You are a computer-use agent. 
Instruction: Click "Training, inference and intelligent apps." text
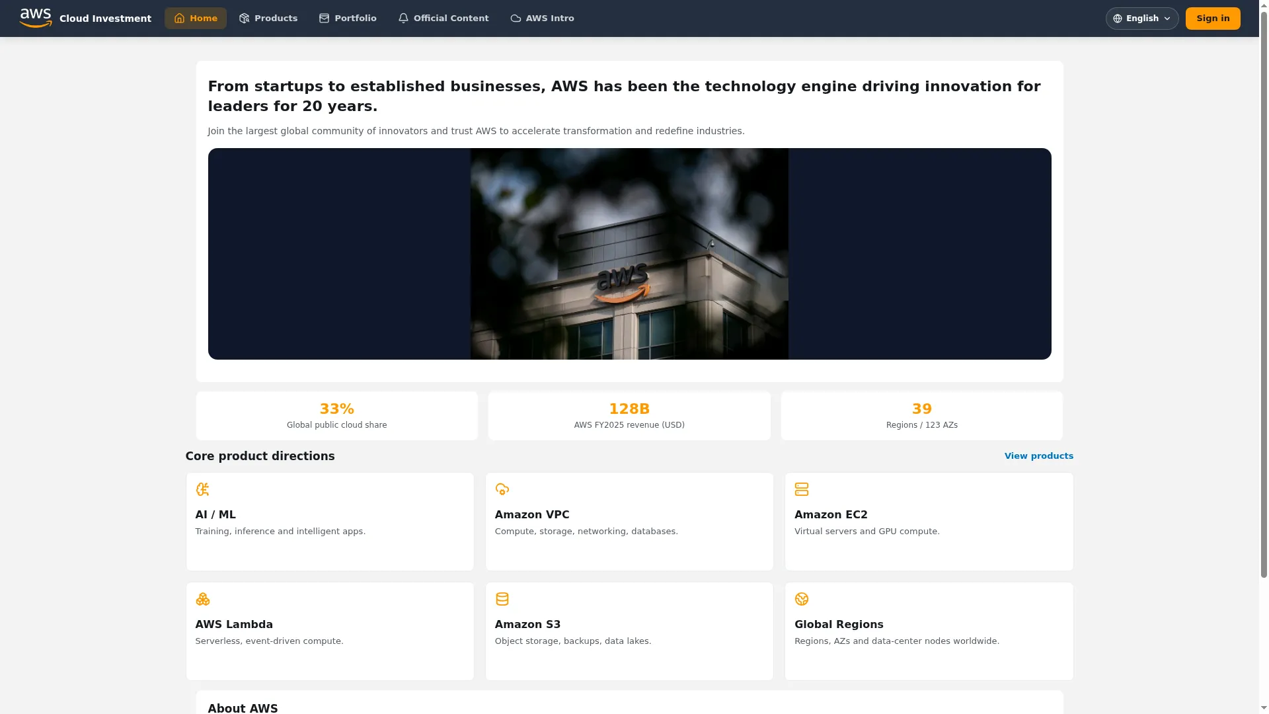[280, 532]
